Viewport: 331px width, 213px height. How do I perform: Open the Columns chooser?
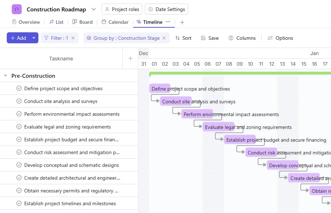pyautogui.click(x=242, y=38)
